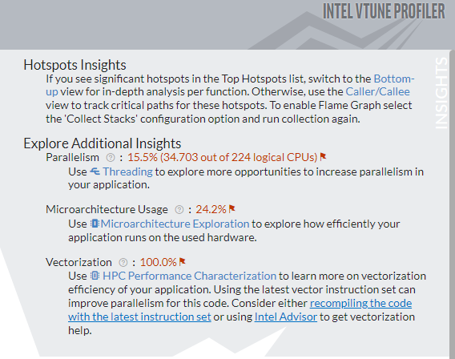Click the help icon next to Vectorization
The height and width of the screenshot is (359, 455).
[123, 263]
